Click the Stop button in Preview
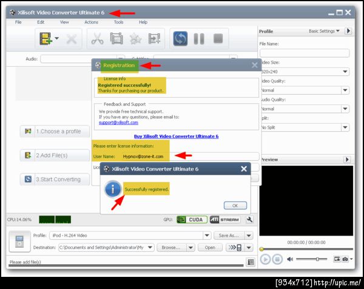364x289 pixels. (x=277, y=259)
